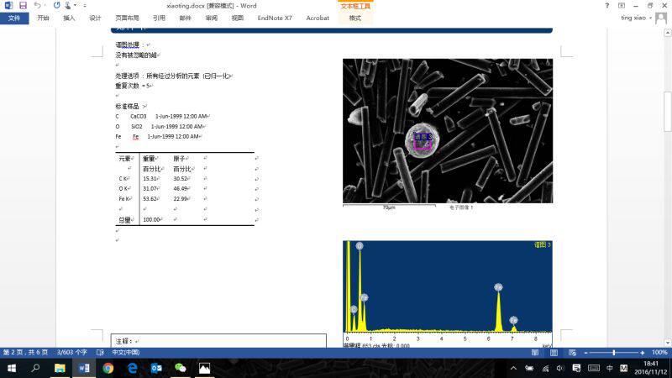
Task: Click the text '没有被忽略的峰'
Action: 136,55
